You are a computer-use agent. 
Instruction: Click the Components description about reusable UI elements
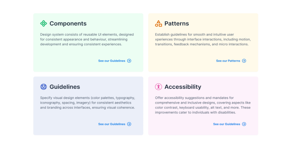tap(88, 39)
